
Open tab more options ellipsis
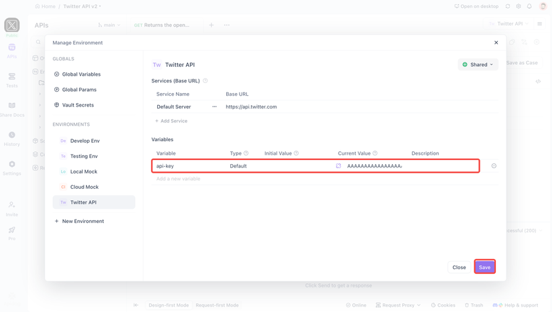(x=227, y=25)
